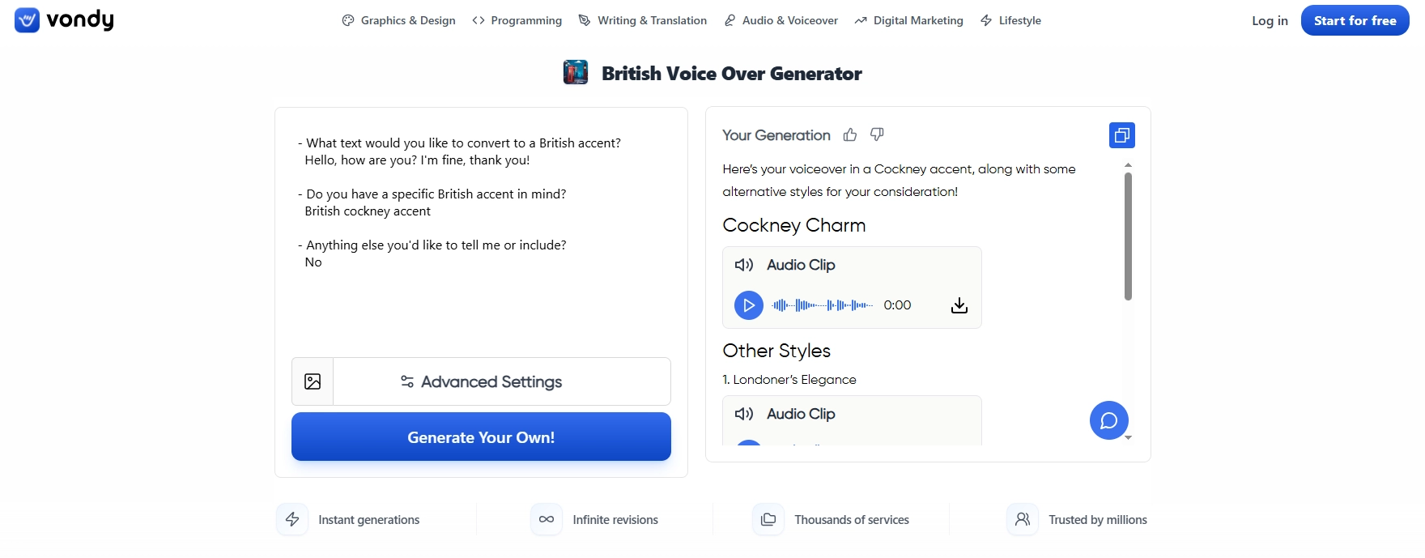Give a thumbs up to the generation
The width and height of the screenshot is (1425, 558).
click(x=849, y=134)
